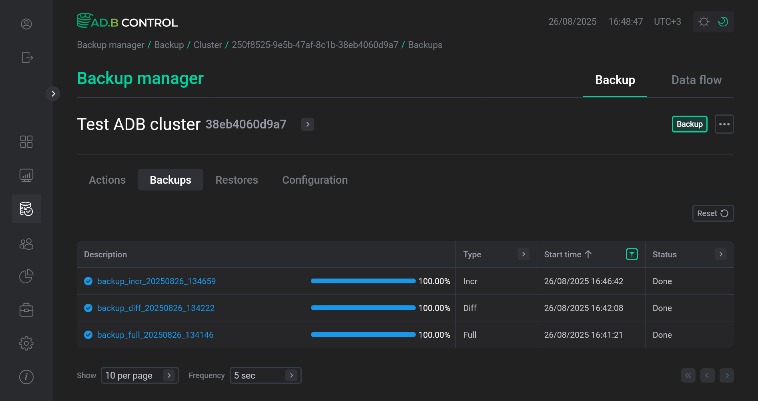Open the monitoring chart icon
This screenshot has width=758, height=401.
pos(26,175)
